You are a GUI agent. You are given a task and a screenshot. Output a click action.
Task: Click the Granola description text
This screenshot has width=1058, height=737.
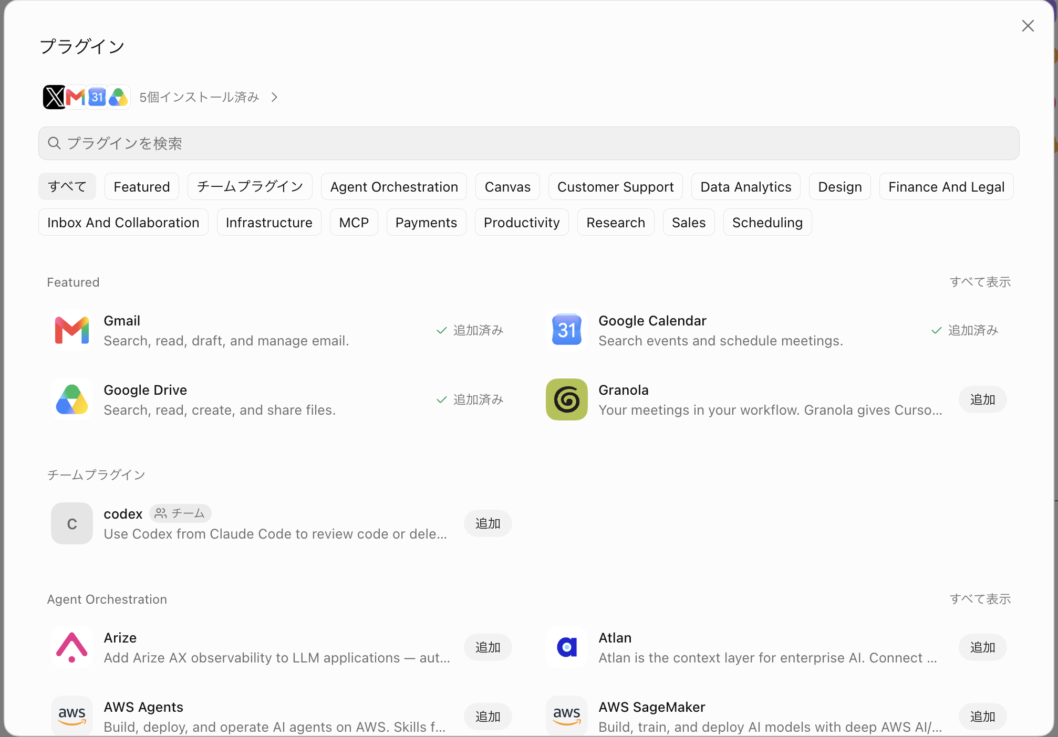point(770,410)
